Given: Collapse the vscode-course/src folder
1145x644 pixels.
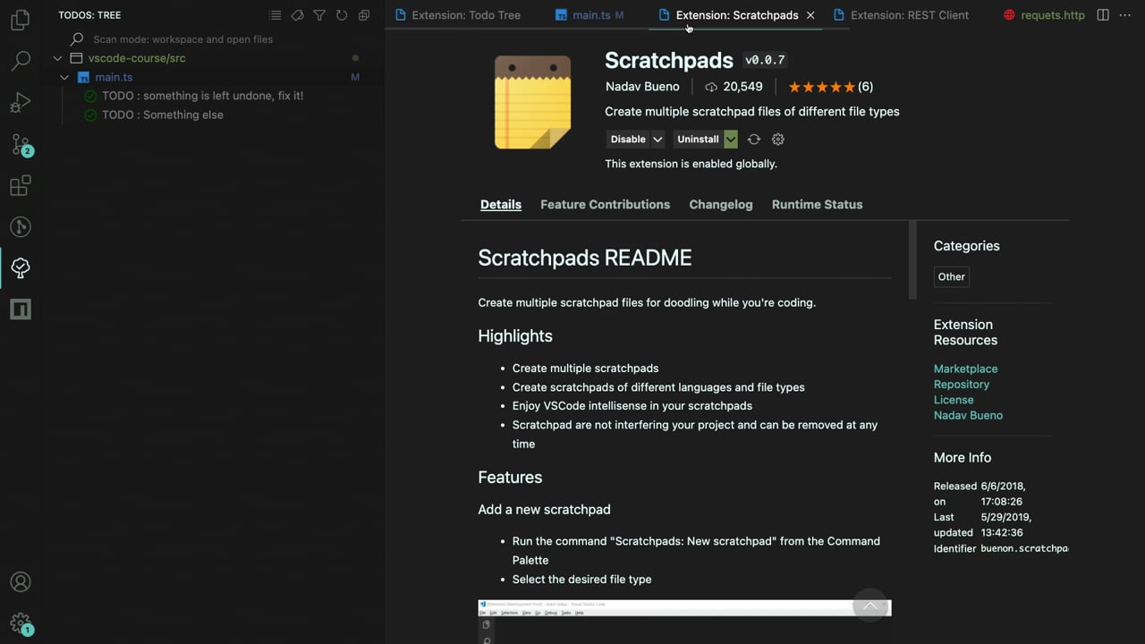Looking at the screenshot, I should (57, 58).
